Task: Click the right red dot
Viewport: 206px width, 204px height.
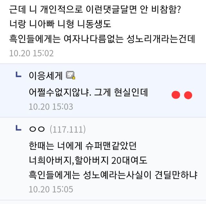Action: pos(188,95)
